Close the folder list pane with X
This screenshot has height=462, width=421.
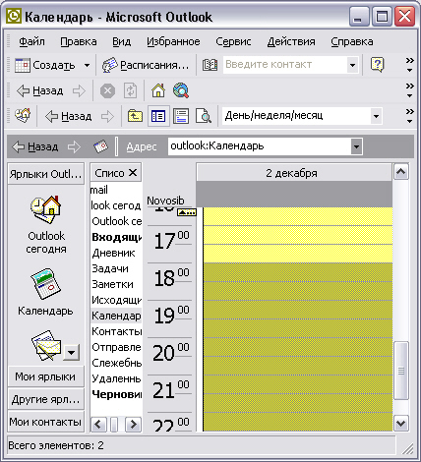pyautogui.click(x=133, y=173)
